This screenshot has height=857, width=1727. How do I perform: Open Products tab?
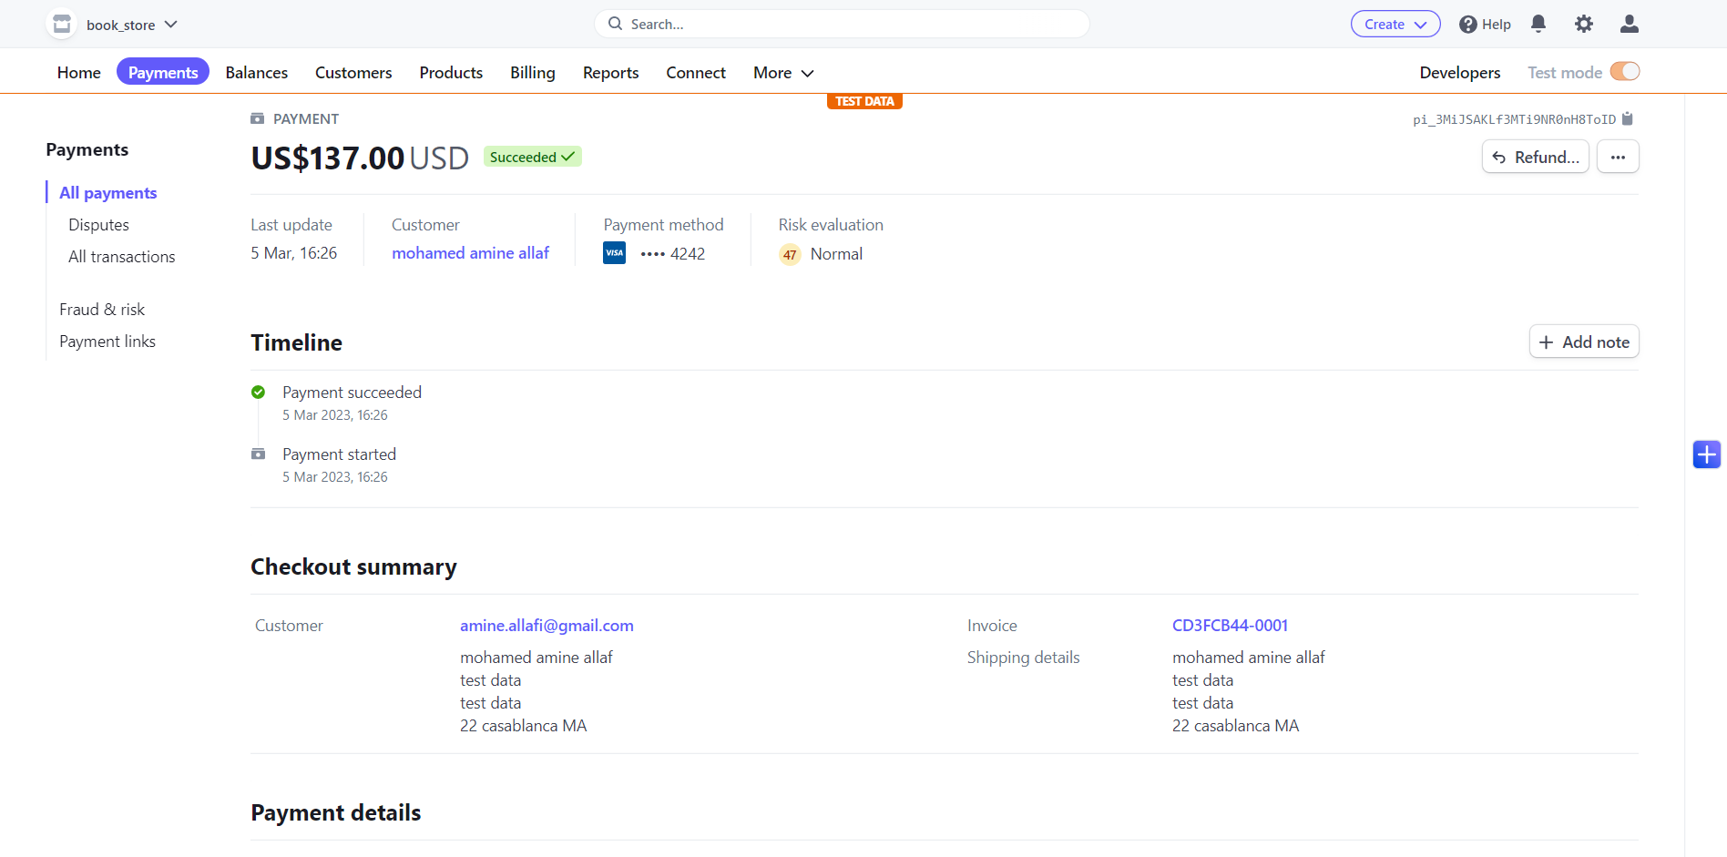[x=451, y=73]
